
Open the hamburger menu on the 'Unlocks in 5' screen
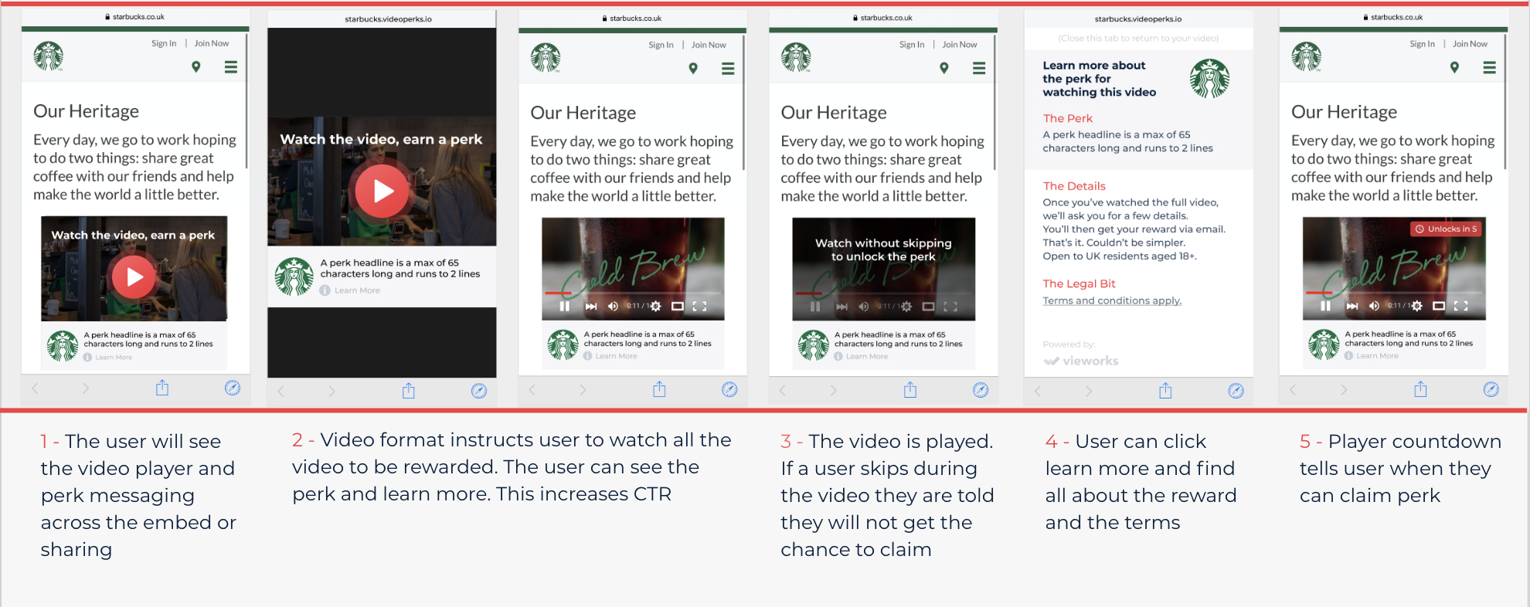[1490, 68]
